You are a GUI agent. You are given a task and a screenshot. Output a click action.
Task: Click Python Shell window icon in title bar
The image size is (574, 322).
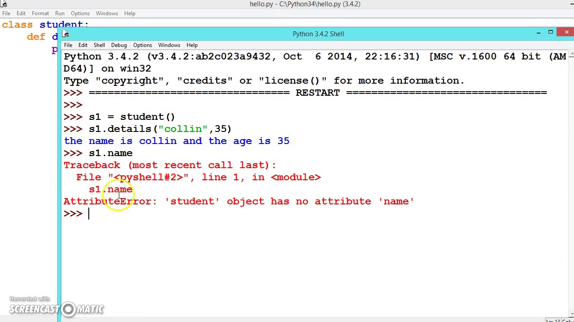tap(65, 34)
